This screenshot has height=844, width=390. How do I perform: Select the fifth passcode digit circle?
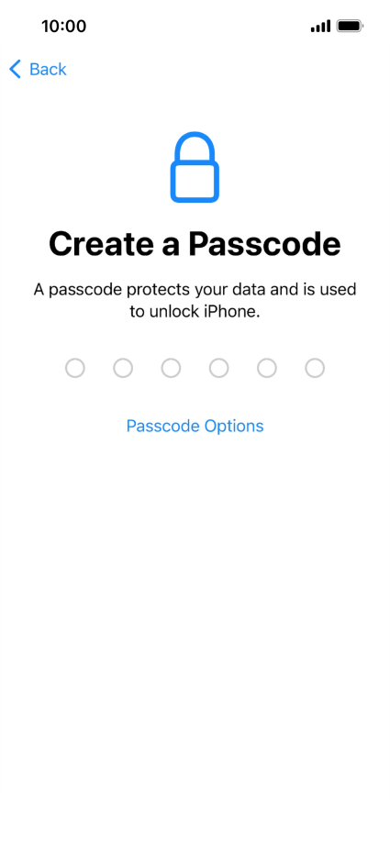point(267,368)
